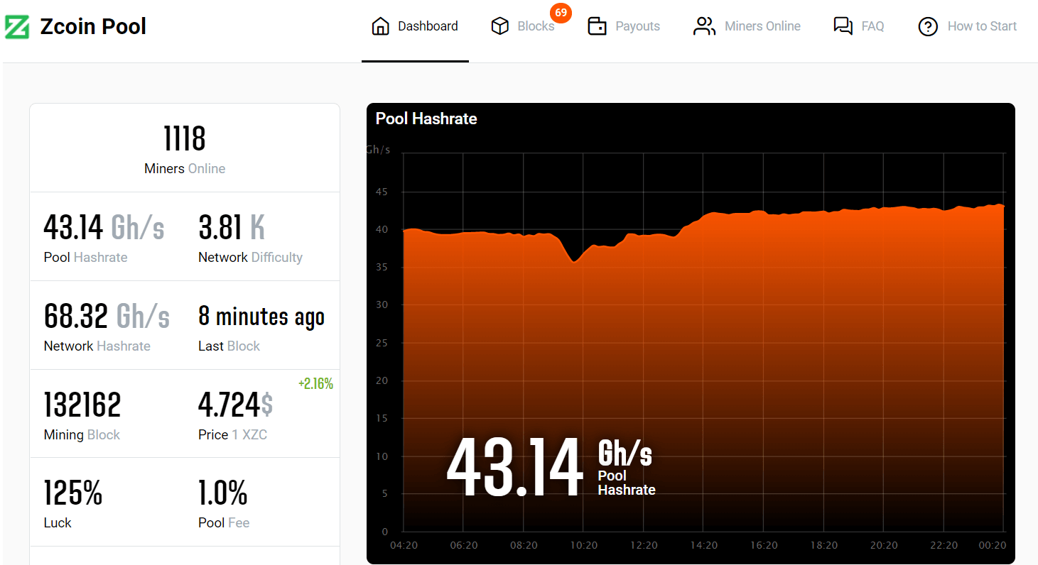This screenshot has height=565, width=1038.
Task: Click the orange 69 badge on Blocks
Action: pos(561,12)
